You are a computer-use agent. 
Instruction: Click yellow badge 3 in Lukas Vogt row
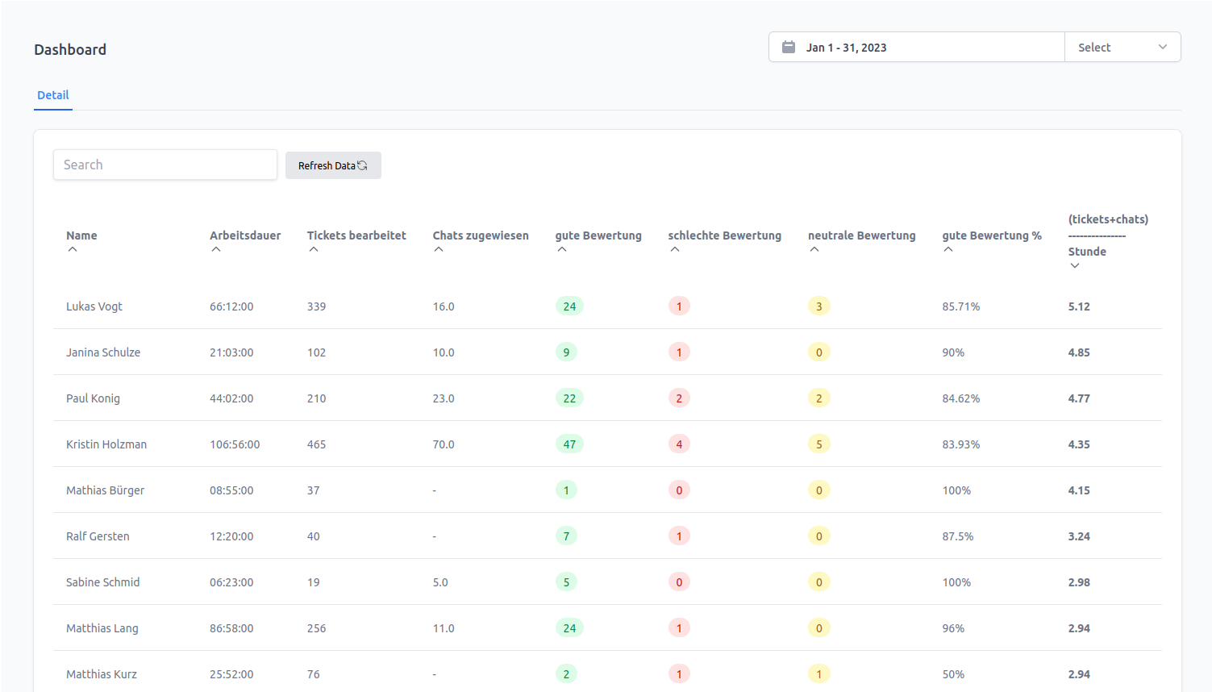(x=819, y=306)
